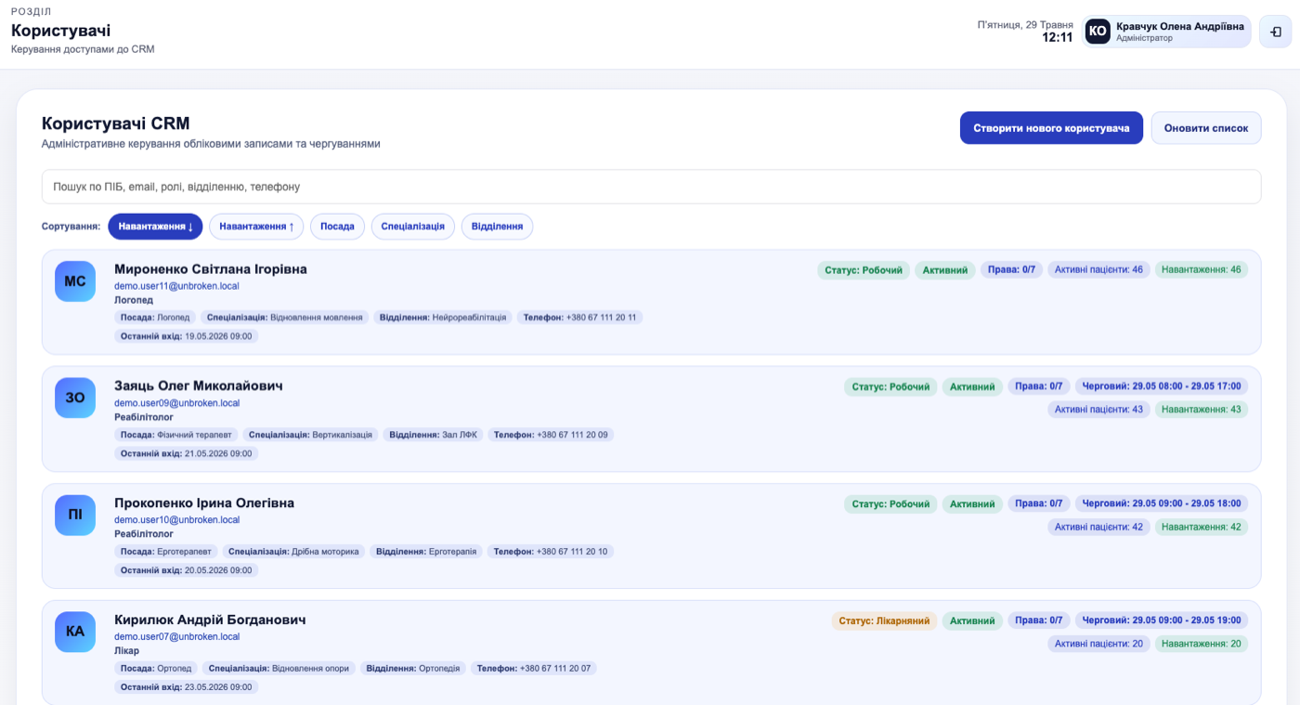Click the Посада: Логопед tag
1300x705 pixels.
(x=155, y=318)
